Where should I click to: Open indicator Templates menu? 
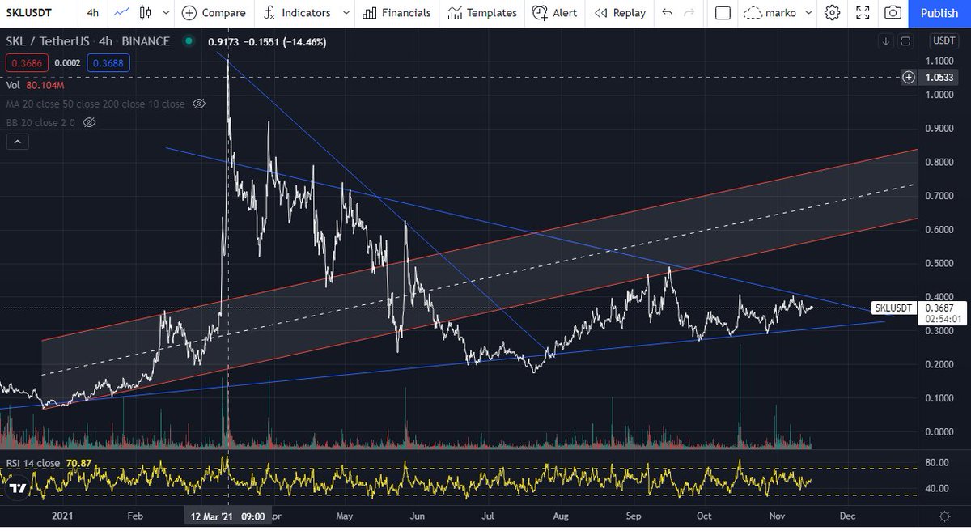tap(482, 13)
